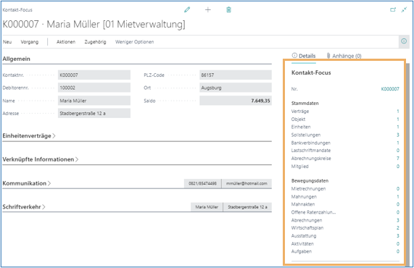Click the Kontaktnr. field K000007
The width and height of the screenshot is (414, 268).
(x=94, y=75)
